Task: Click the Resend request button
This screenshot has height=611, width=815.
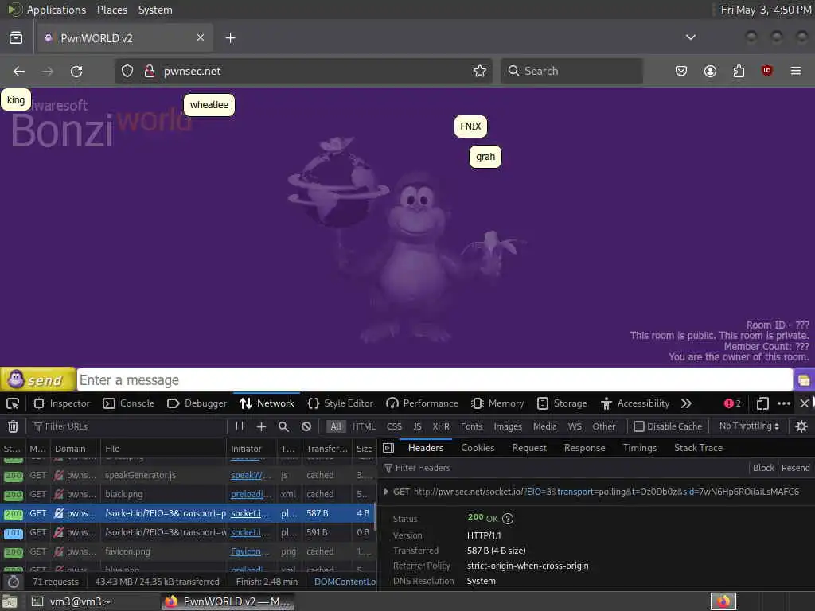Action: (x=795, y=468)
